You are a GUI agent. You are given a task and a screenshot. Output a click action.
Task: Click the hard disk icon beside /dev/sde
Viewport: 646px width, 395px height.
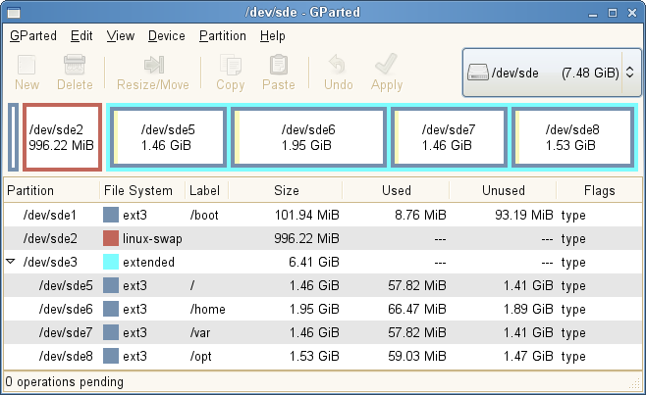click(478, 73)
